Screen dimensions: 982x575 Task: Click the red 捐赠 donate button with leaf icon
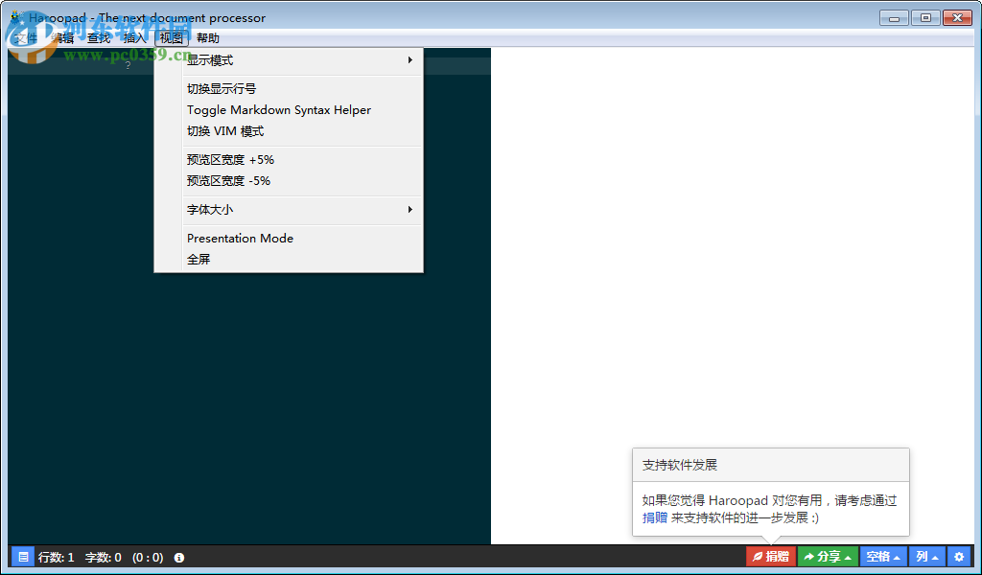pyautogui.click(x=770, y=556)
